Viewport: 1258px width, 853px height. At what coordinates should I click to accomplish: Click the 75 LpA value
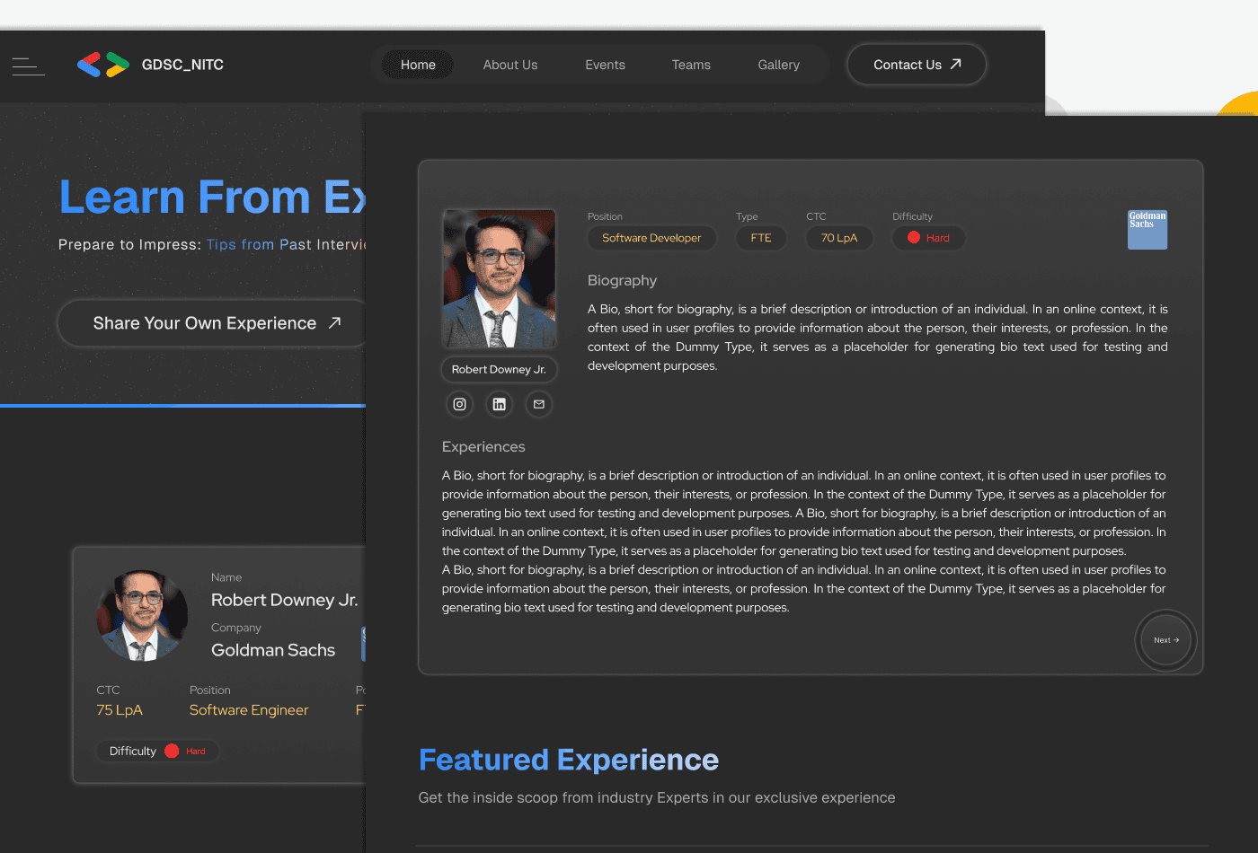[x=120, y=709]
